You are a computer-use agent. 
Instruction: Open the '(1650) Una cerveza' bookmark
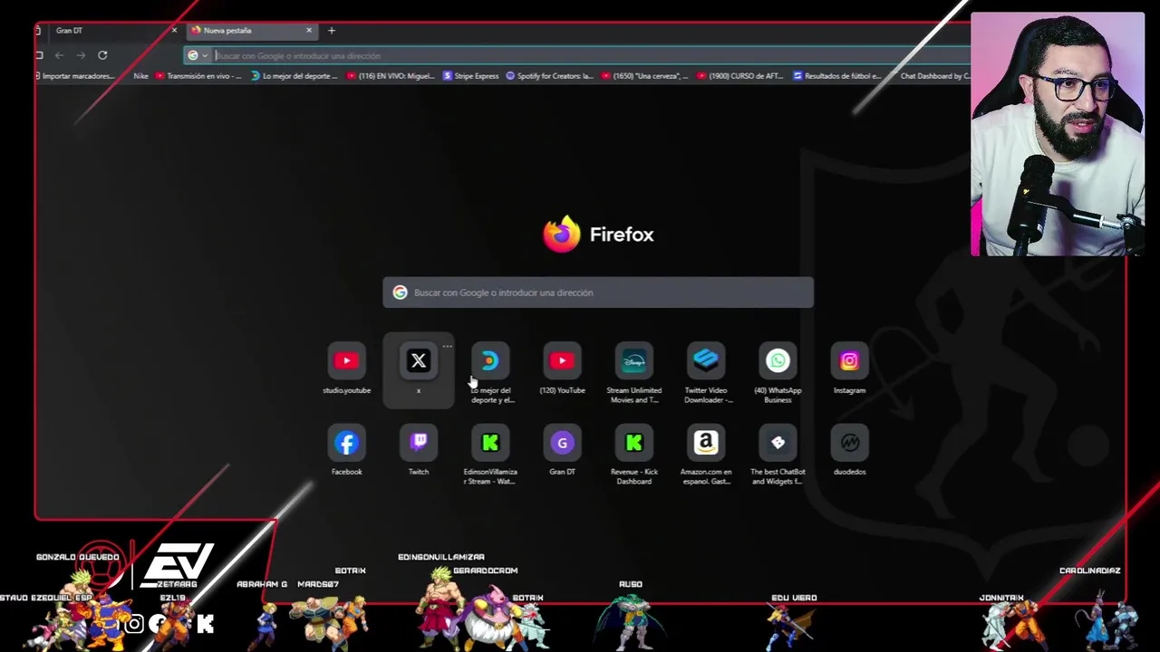coord(644,76)
